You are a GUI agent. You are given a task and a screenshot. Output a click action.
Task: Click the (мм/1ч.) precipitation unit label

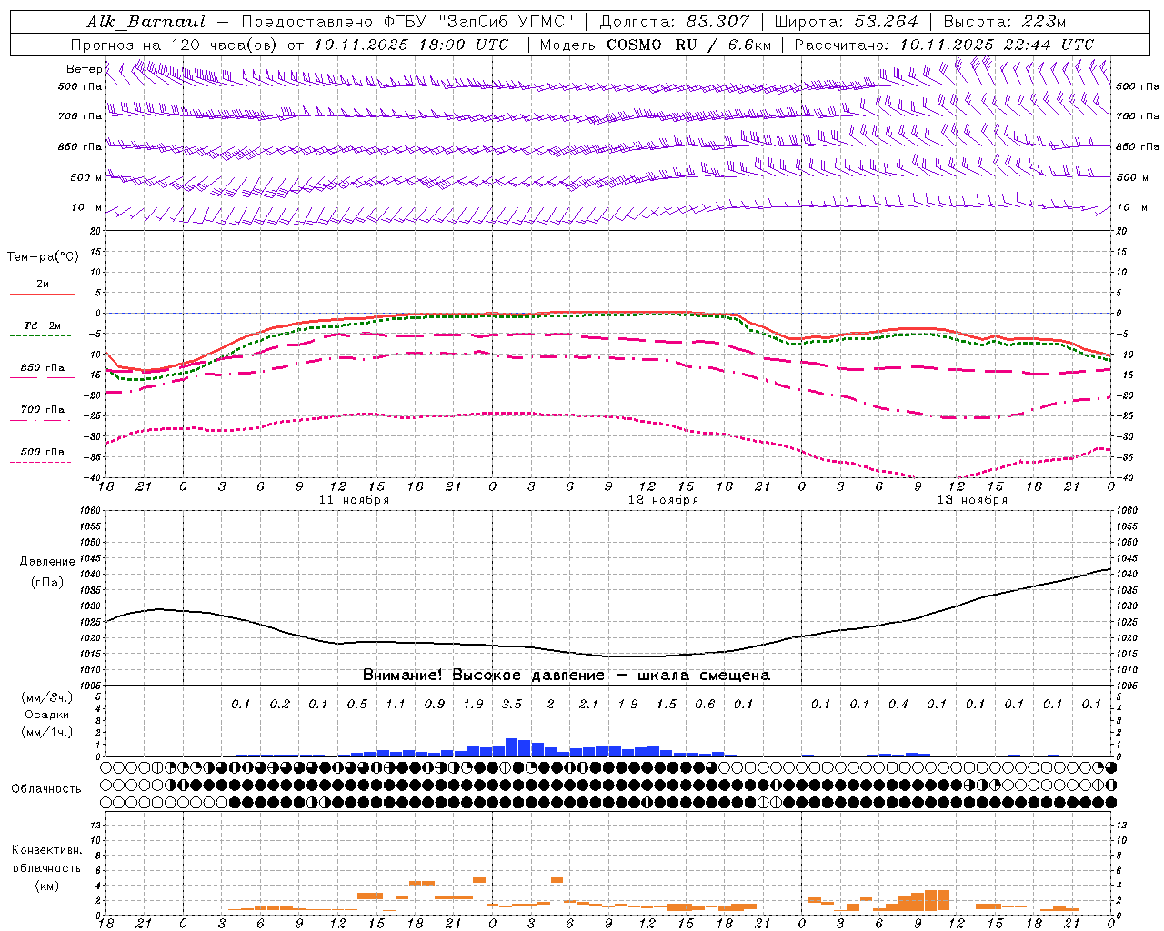tap(46, 732)
